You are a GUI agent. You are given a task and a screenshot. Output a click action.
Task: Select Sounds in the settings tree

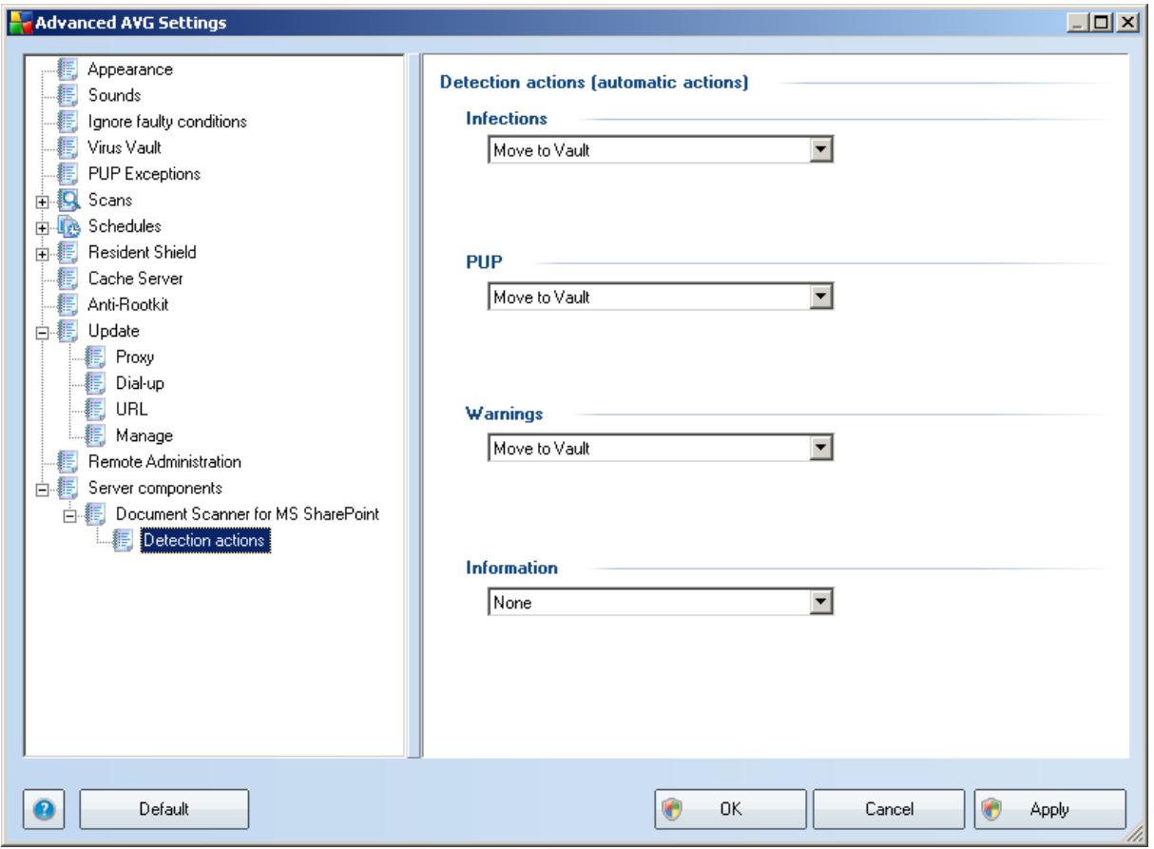[113, 95]
